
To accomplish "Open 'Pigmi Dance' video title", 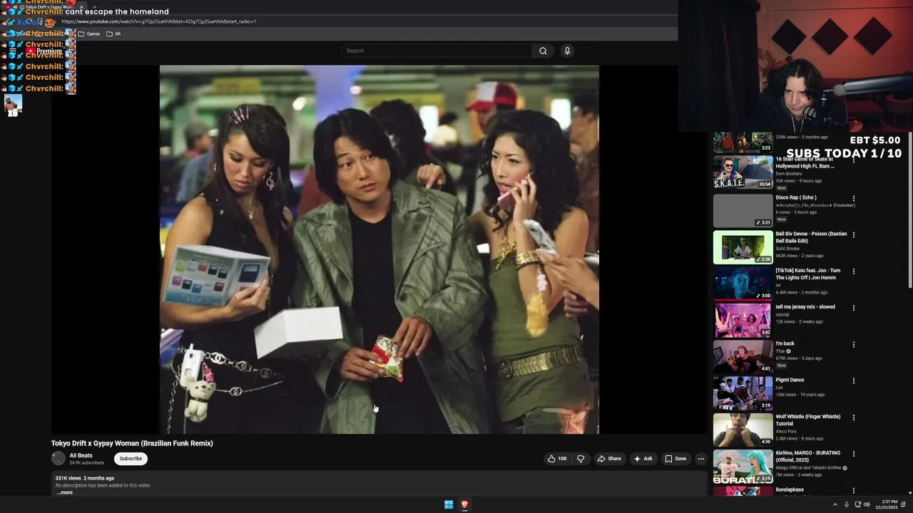I will pyautogui.click(x=790, y=380).
